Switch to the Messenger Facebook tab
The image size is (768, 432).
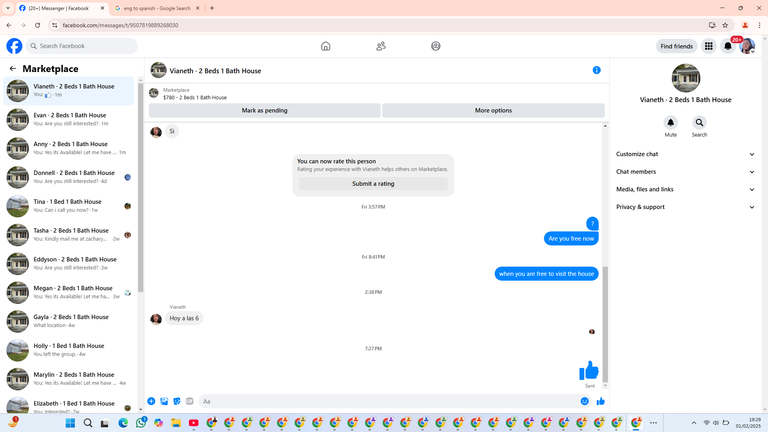[62, 8]
